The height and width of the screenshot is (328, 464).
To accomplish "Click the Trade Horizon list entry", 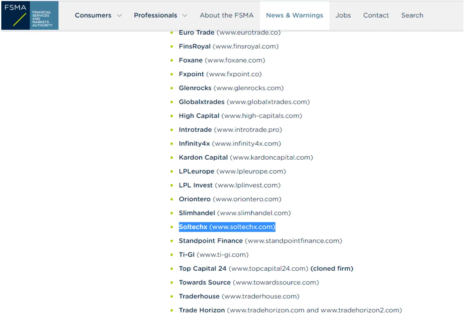I will point(290,310).
